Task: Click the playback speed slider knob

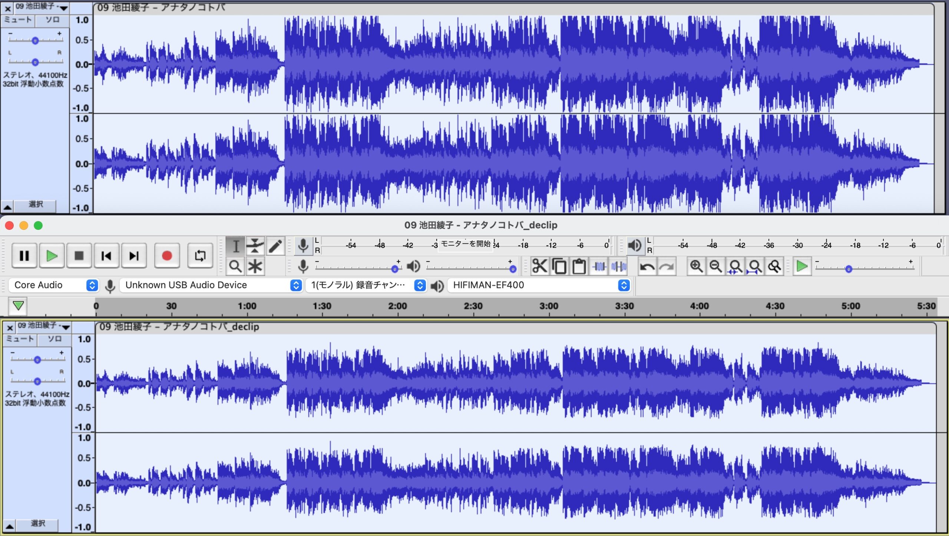Action: point(849,269)
